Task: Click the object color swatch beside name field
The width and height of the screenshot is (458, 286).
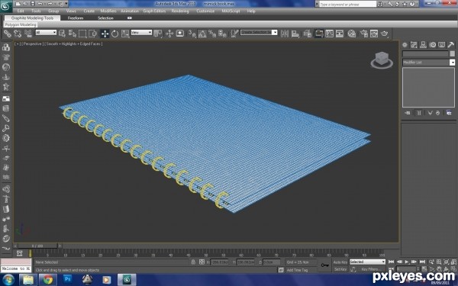Action: [x=453, y=53]
